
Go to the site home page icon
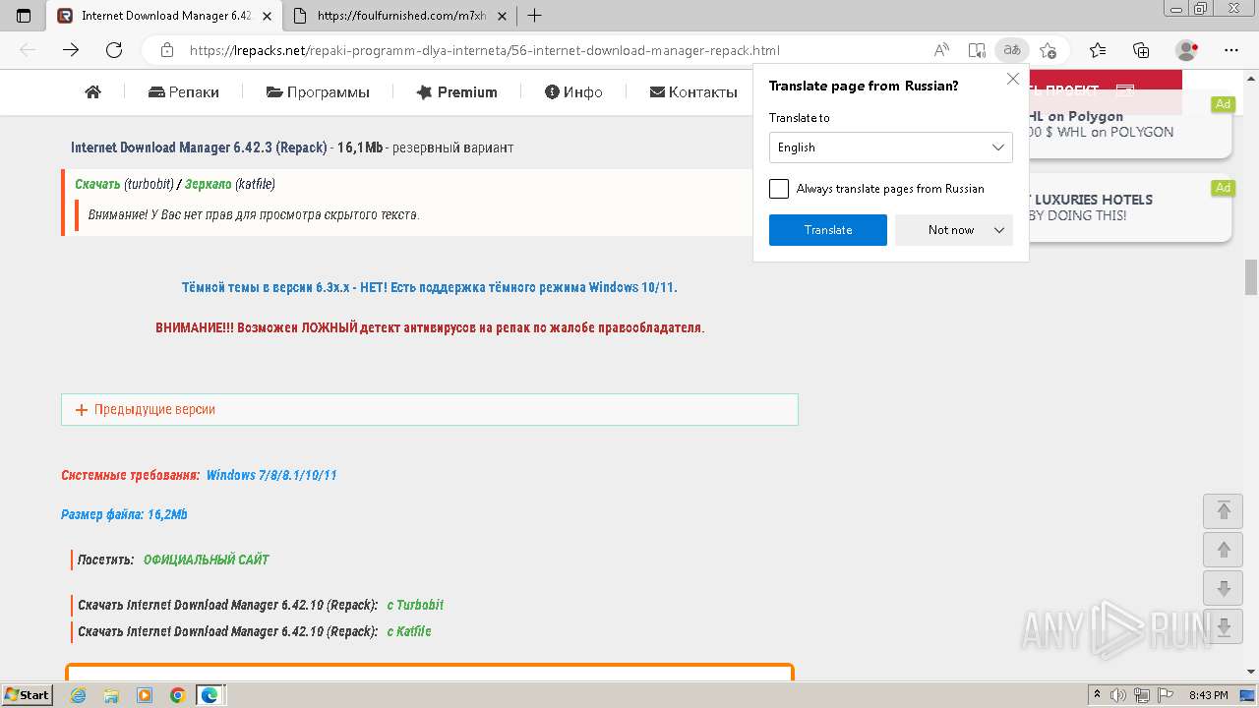(93, 91)
